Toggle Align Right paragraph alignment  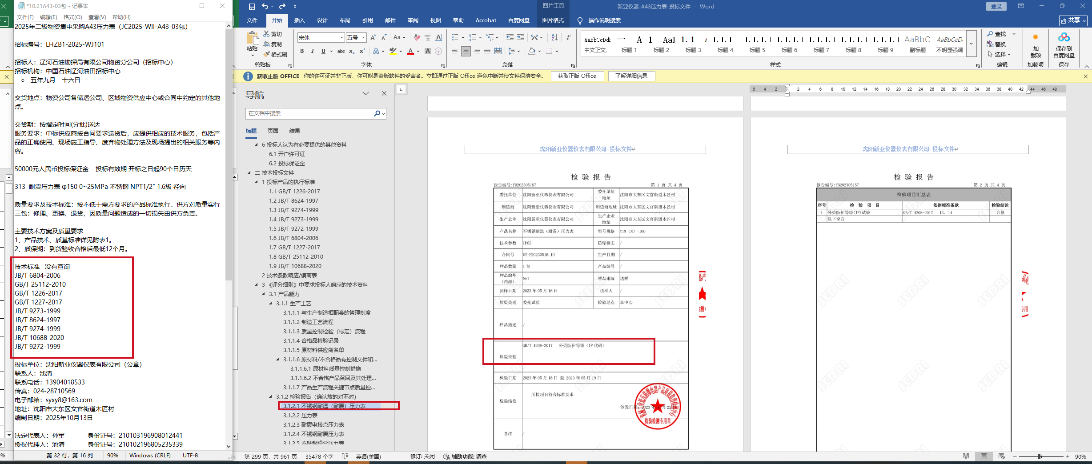pos(476,51)
